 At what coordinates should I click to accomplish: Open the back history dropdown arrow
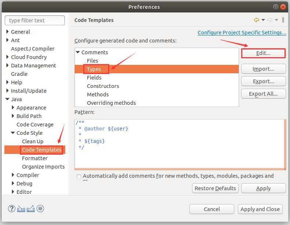263,20
